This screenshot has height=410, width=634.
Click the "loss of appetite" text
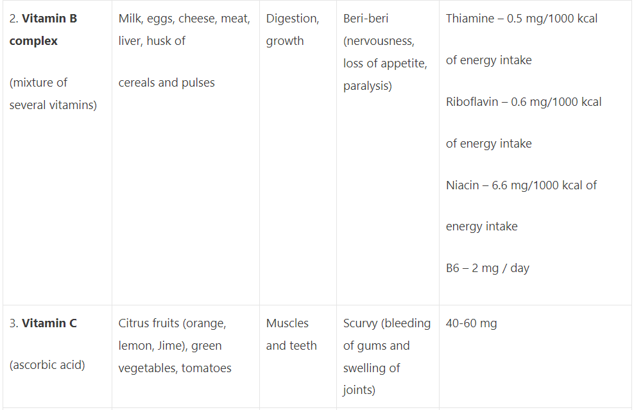[x=384, y=64]
